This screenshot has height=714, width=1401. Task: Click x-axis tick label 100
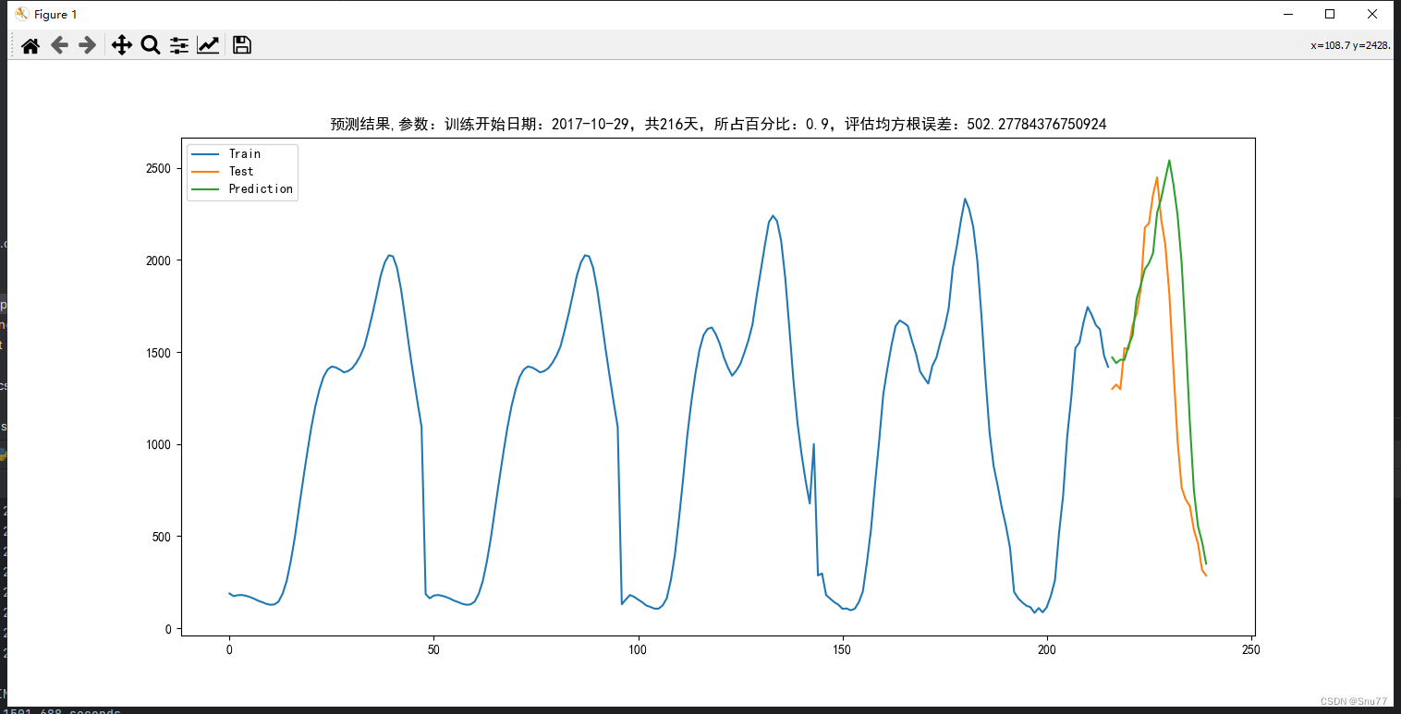tap(638, 650)
